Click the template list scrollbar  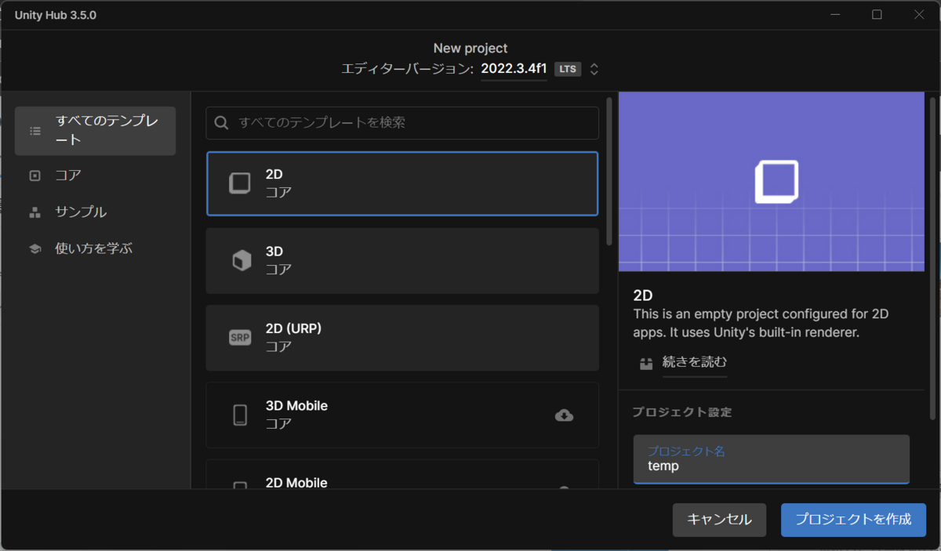[x=609, y=171]
